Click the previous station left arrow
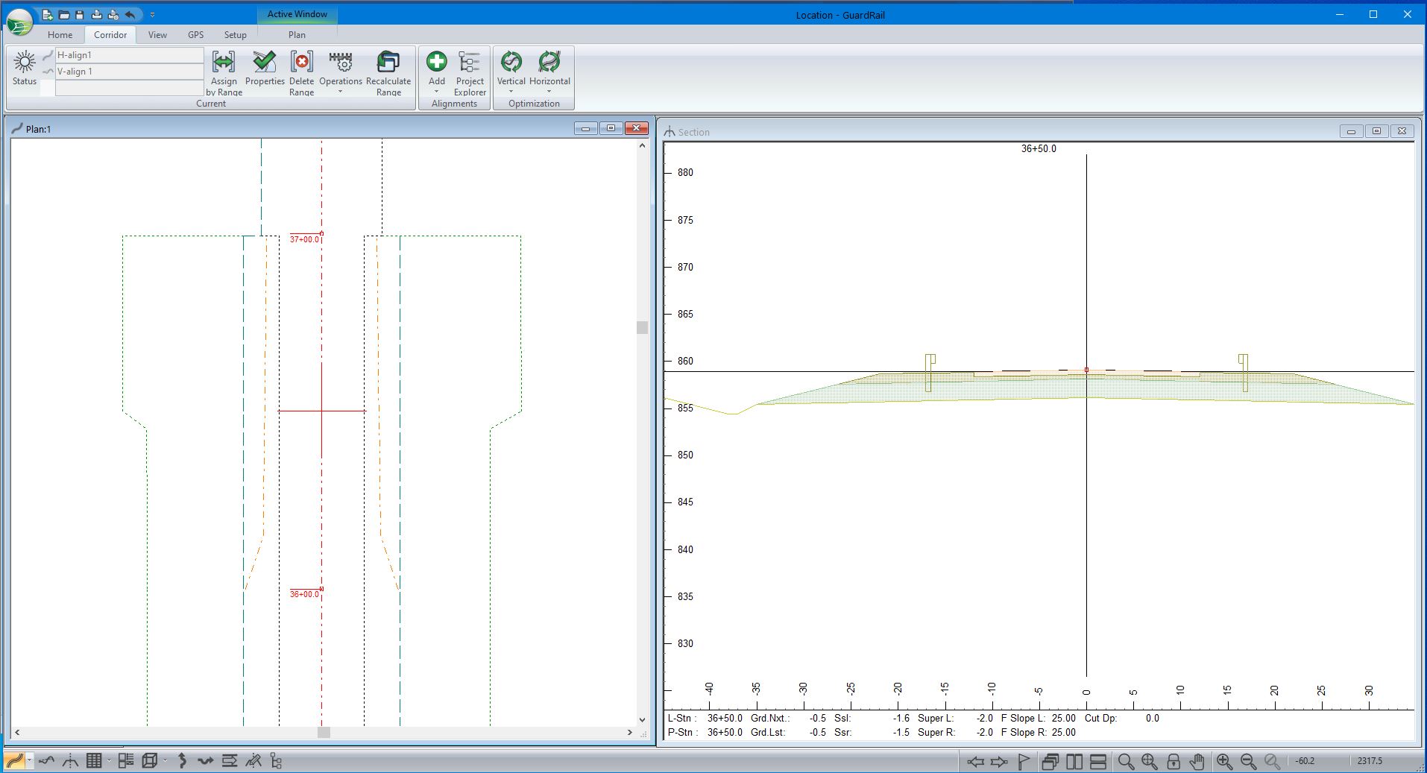1427x773 pixels. point(975,762)
